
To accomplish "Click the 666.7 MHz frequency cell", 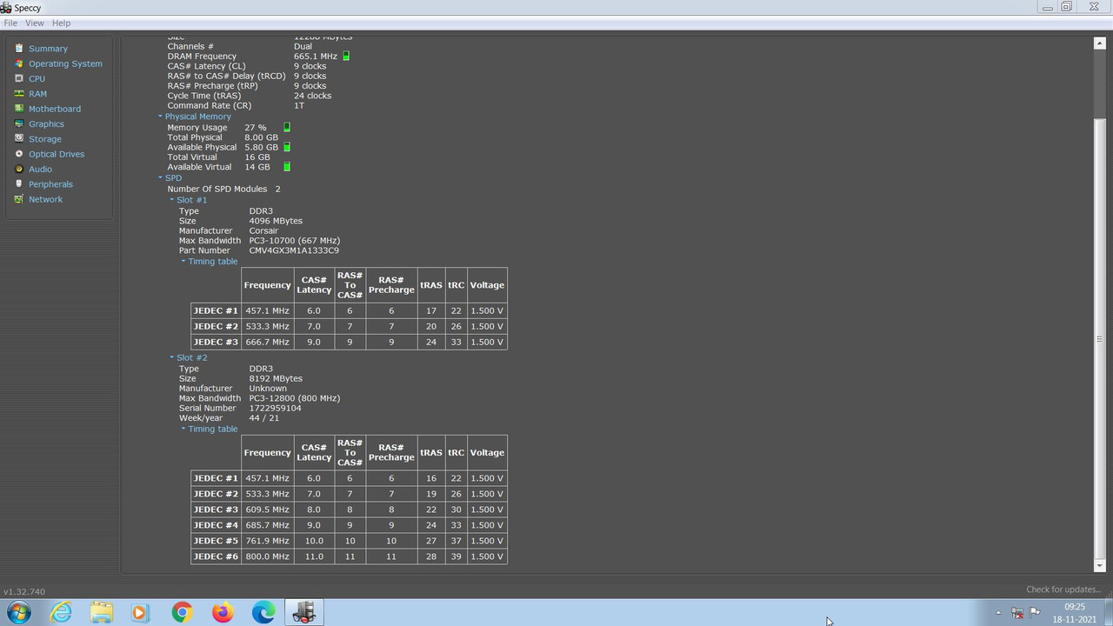I will click(267, 342).
